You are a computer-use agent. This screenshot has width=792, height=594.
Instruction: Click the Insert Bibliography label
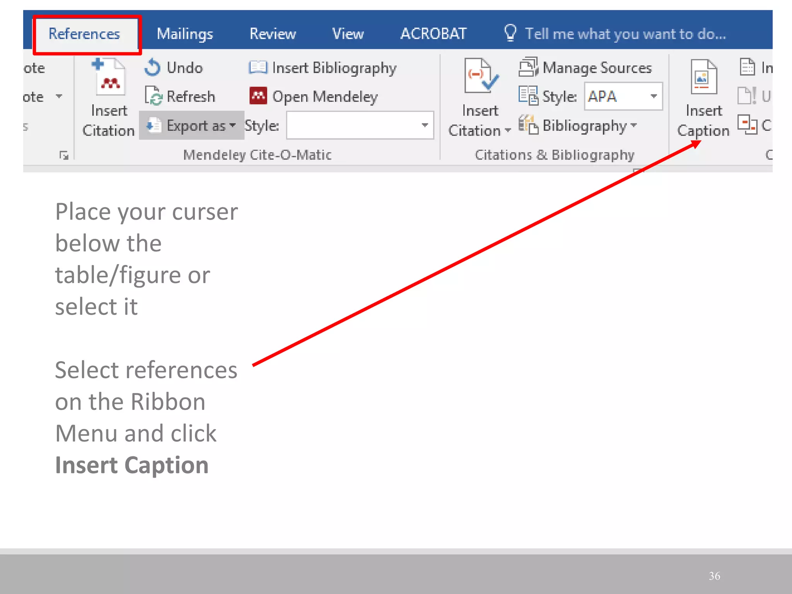(x=335, y=68)
